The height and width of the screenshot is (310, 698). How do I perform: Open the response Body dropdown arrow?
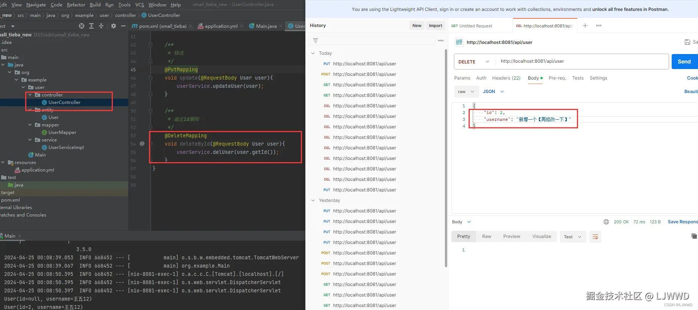pos(469,222)
